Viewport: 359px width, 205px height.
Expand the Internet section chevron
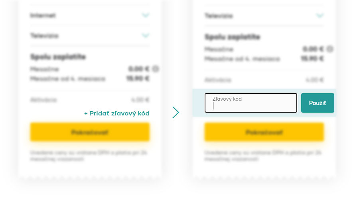pos(145,15)
